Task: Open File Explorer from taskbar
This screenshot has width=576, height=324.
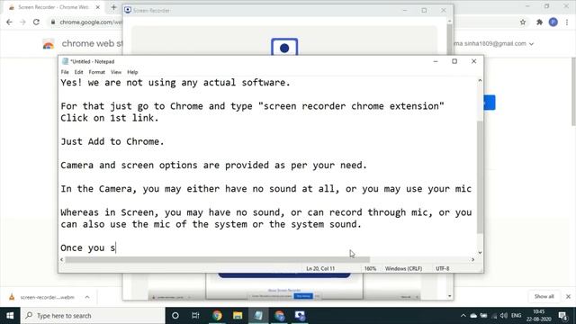Action: tap(238, 316)
